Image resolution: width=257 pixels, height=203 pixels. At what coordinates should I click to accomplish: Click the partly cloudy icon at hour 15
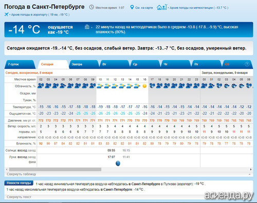[x=137, y=86]
